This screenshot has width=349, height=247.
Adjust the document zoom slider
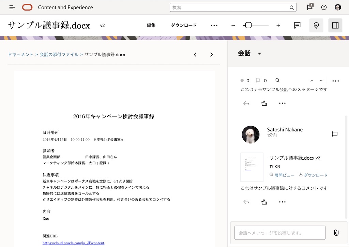249,25
